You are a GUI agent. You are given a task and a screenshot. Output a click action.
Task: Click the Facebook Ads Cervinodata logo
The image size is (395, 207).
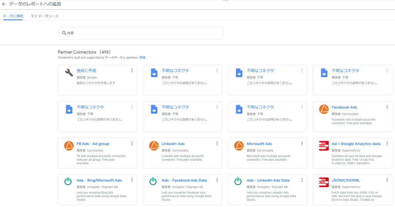tap(324, 109)
